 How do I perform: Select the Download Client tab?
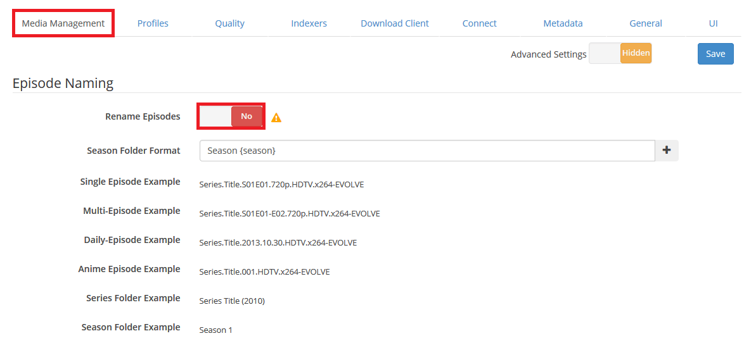(x=394, y=23)
